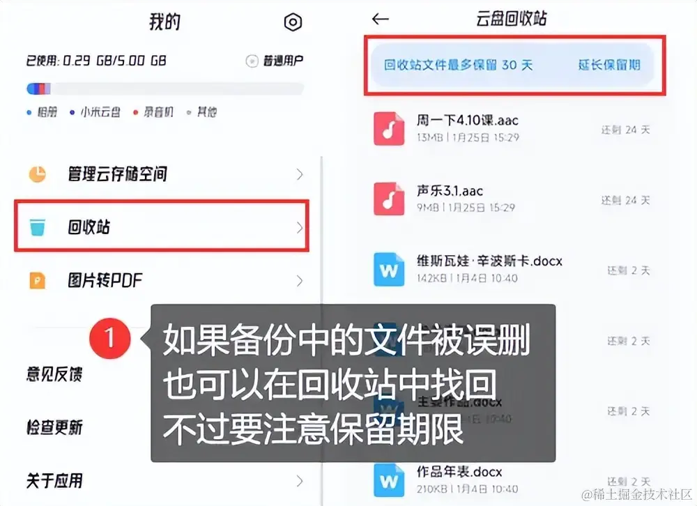The width and height of the screenshot is (697, 506).
Task: Select the 声乐3.1.aac music file icon
Action: 389,199
